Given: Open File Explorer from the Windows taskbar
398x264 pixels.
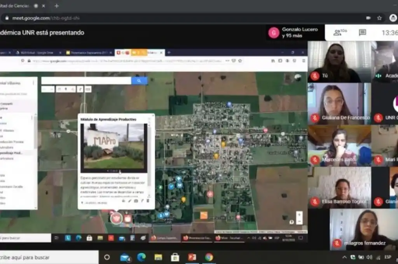Looking at the screenshot, I should point(158,257).
